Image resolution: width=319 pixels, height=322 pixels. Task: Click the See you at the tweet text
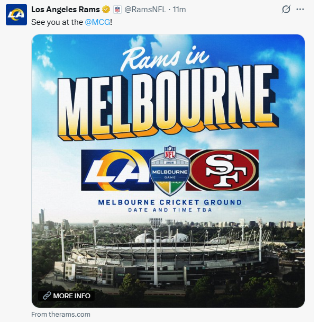[57, 22]
